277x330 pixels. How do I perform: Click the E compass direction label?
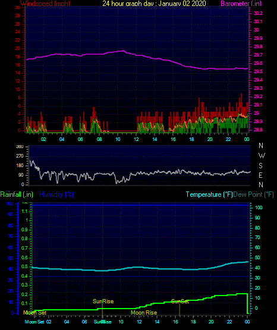coord(260,175)
